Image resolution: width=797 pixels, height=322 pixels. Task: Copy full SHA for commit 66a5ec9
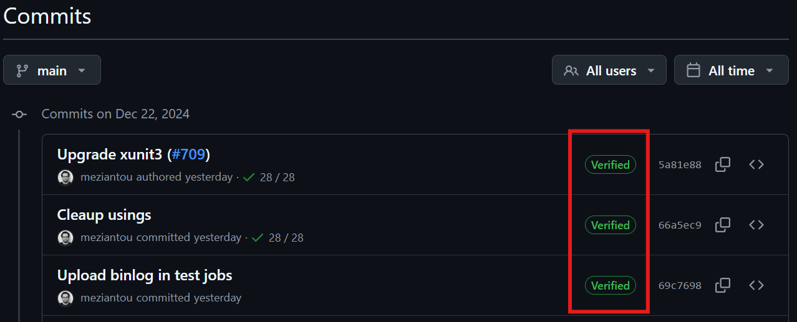coord(723,225)
